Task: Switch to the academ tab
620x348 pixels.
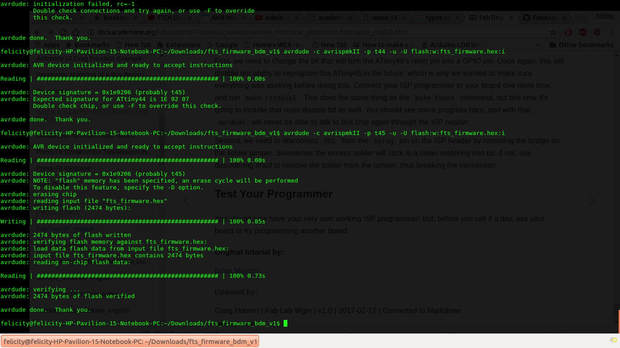Action: pyautogui.click(x=330, y=18)
